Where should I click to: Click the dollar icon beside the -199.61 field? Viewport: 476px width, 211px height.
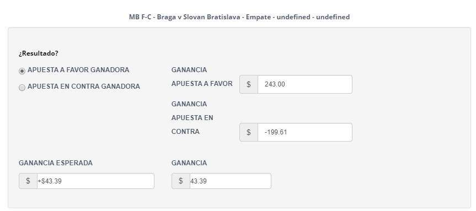tap(249, 132)
